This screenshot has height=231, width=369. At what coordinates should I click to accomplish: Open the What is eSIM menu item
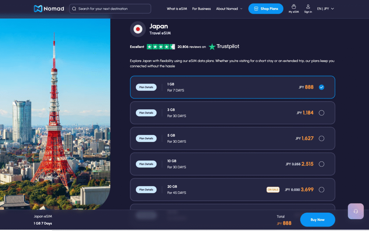click(x=176, y=8)
